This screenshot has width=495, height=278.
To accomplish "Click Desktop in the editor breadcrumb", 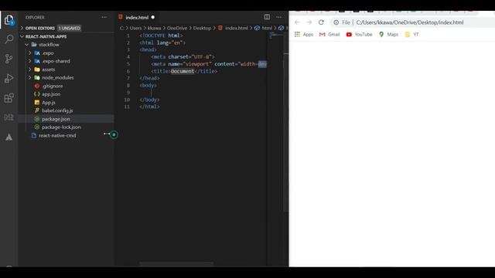I will pos(202,28).
